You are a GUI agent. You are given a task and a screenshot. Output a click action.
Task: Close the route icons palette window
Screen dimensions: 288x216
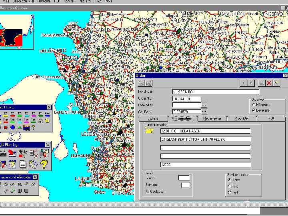pyautogui.click(x=49, y=107)
